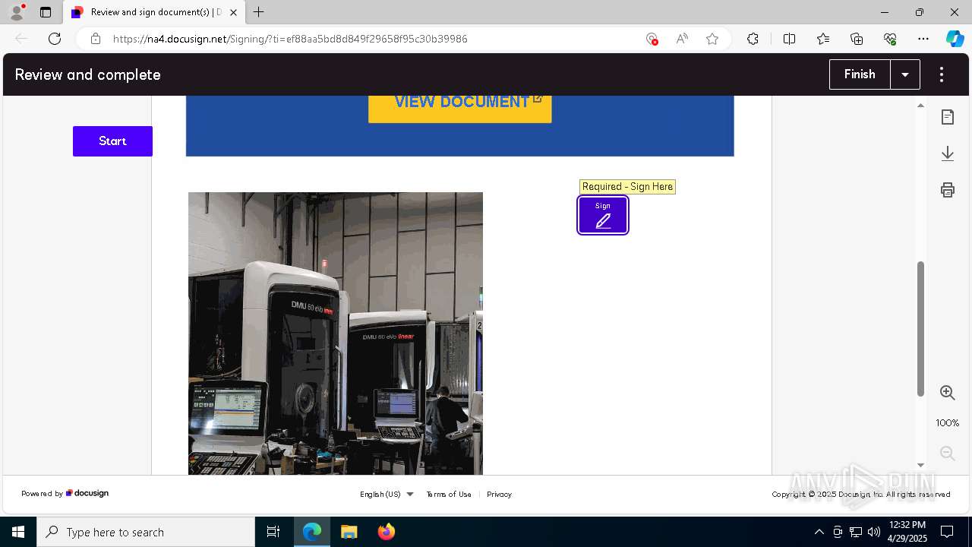This screenshot has height=547, width=972.
Task: Zoom out with the magnifier minus icon
Action: pyautogui.click(x=948, y=454)
